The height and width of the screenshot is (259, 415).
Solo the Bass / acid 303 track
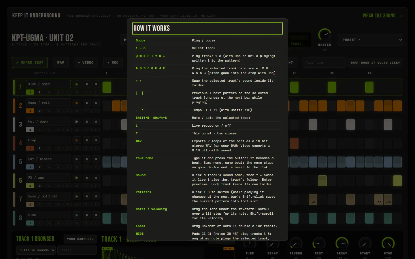coord(96,197)
